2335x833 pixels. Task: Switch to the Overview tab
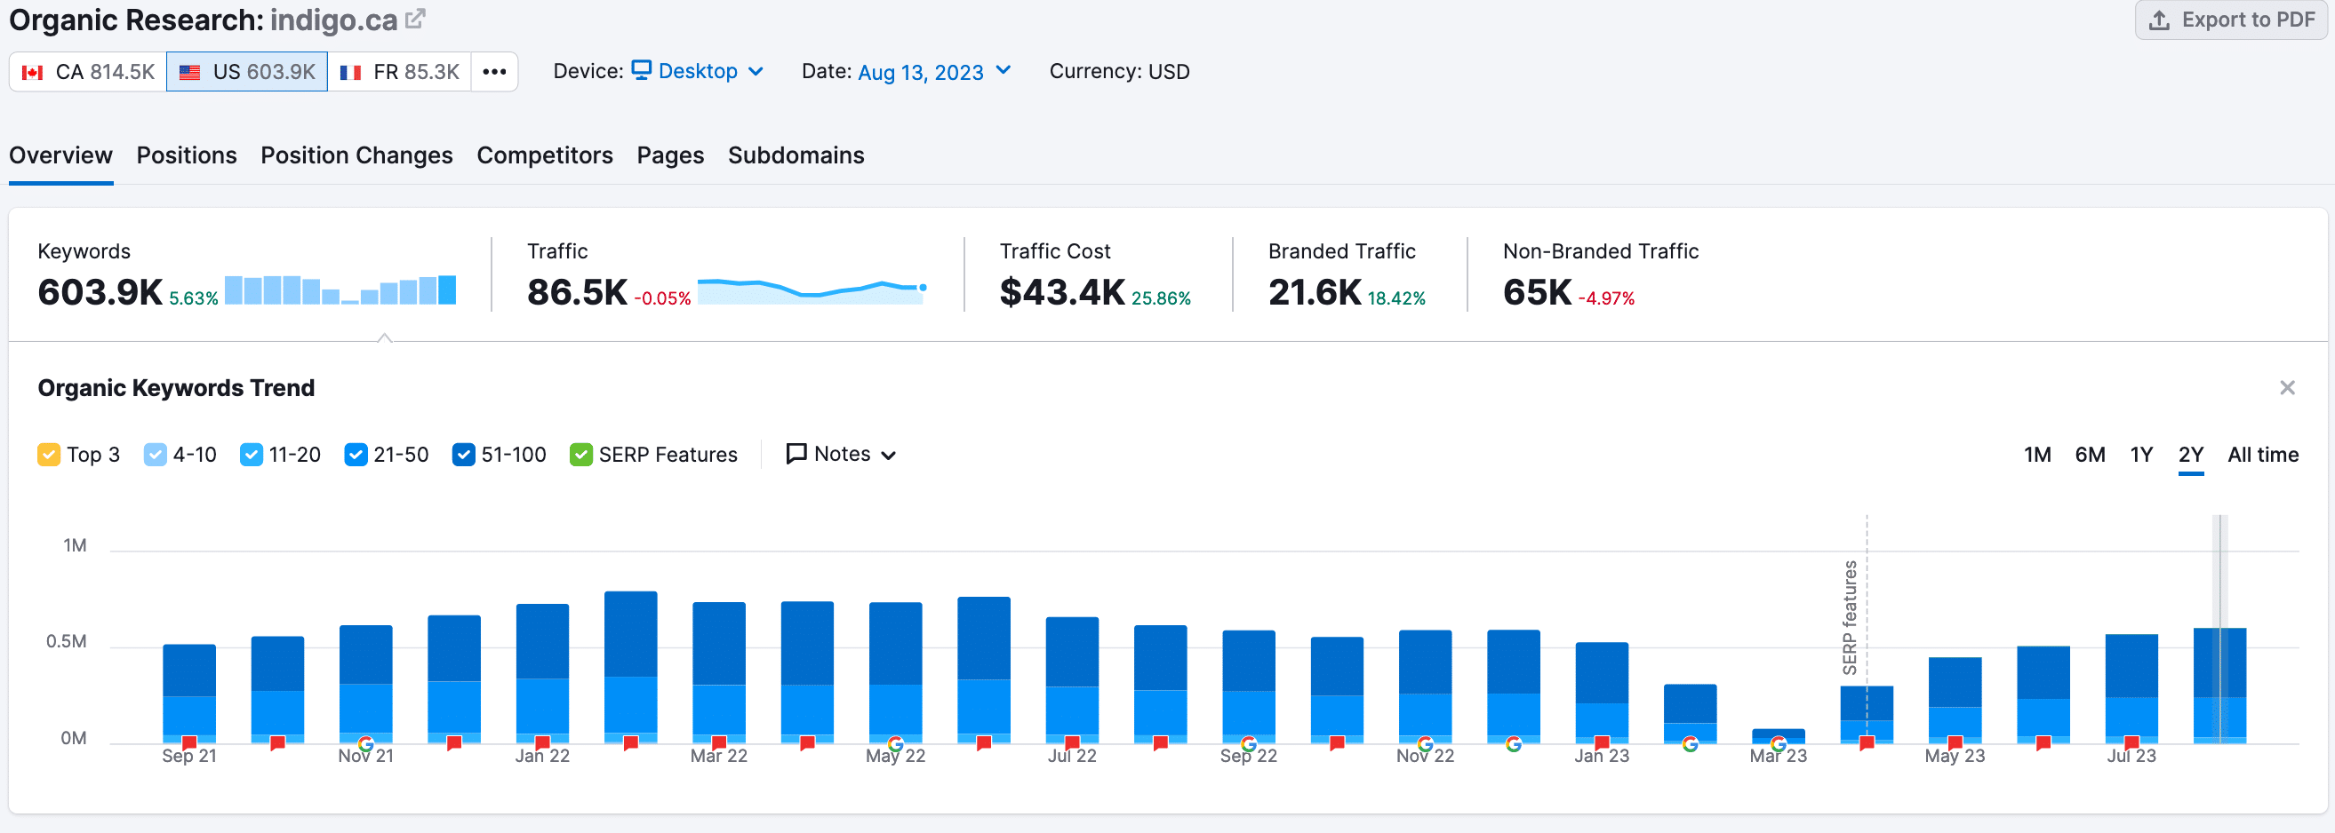[x=60, y=155]
